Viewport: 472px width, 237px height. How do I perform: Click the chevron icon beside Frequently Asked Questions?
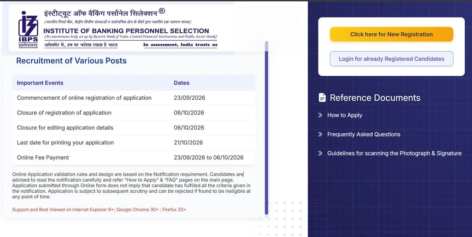click(x=320, y=134)
